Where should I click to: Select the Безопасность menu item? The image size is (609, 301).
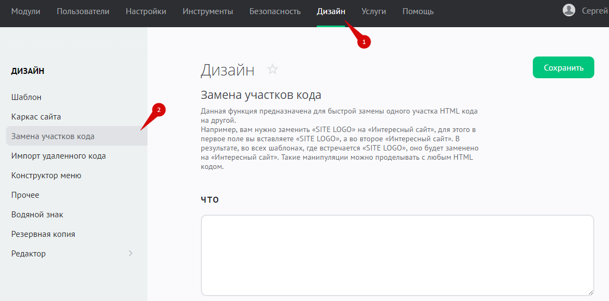pyautogui.click(x=275, y=11)
